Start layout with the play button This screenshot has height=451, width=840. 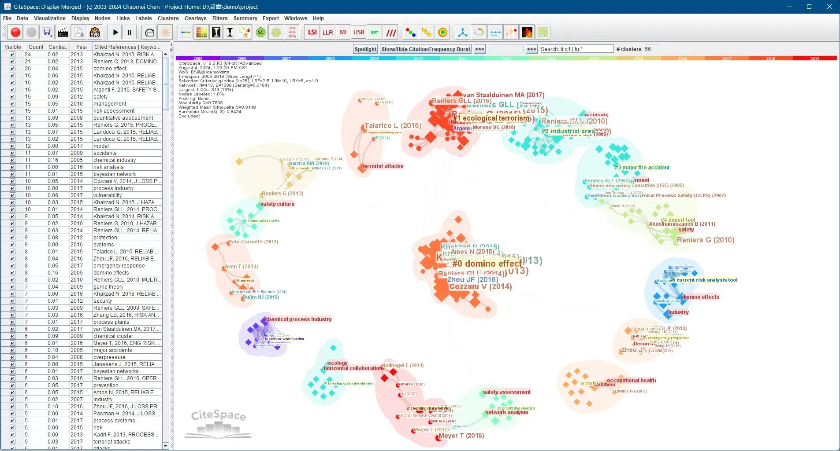(115, 32)
